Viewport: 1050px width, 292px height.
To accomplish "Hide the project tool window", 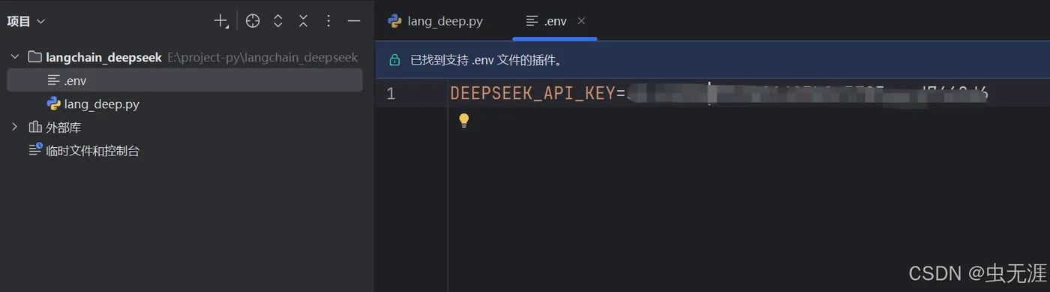I will click(354, 21).
